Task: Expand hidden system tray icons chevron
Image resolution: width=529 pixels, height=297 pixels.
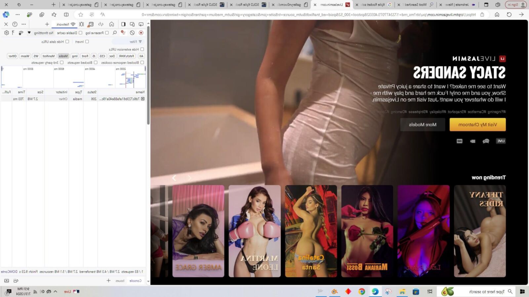Action: (55, 291)
